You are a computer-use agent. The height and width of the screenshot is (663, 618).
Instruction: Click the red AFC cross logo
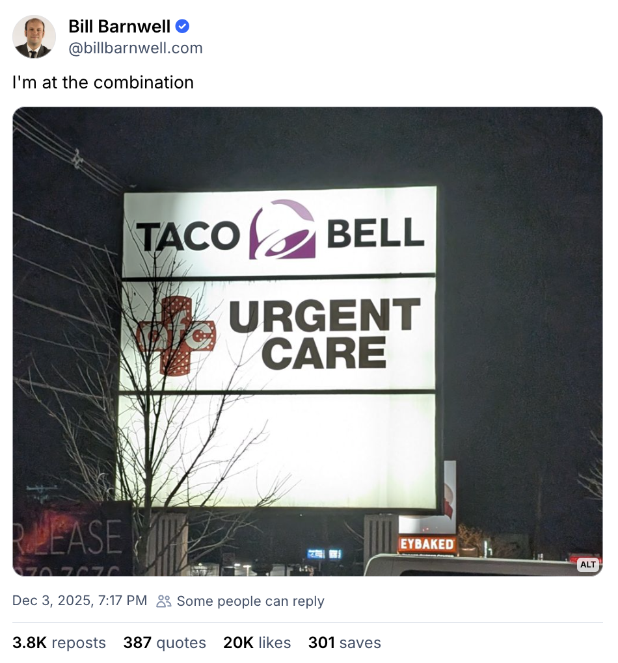[x=176, y=336]
